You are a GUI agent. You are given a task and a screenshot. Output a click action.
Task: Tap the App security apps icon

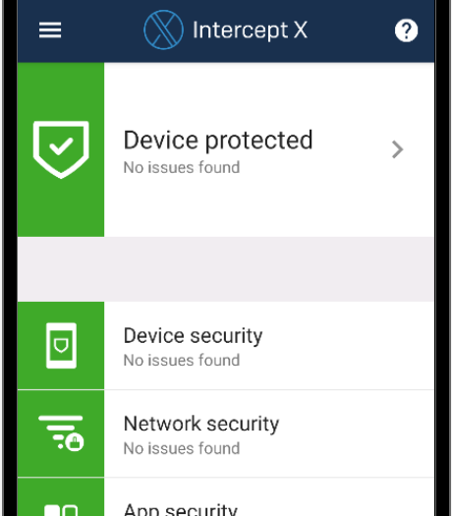click(x=61, y=510)
